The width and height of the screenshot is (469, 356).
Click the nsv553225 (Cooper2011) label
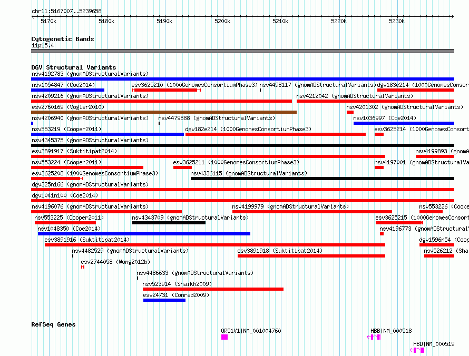(69, 217)
